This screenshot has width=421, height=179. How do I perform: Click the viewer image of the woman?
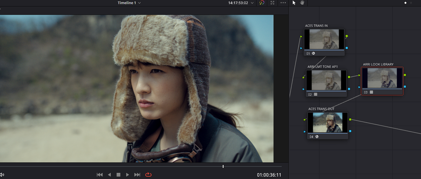[137, 89]
